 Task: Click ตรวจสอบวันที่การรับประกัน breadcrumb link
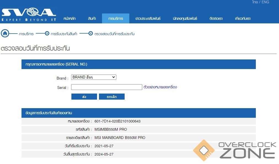[114, 34]
